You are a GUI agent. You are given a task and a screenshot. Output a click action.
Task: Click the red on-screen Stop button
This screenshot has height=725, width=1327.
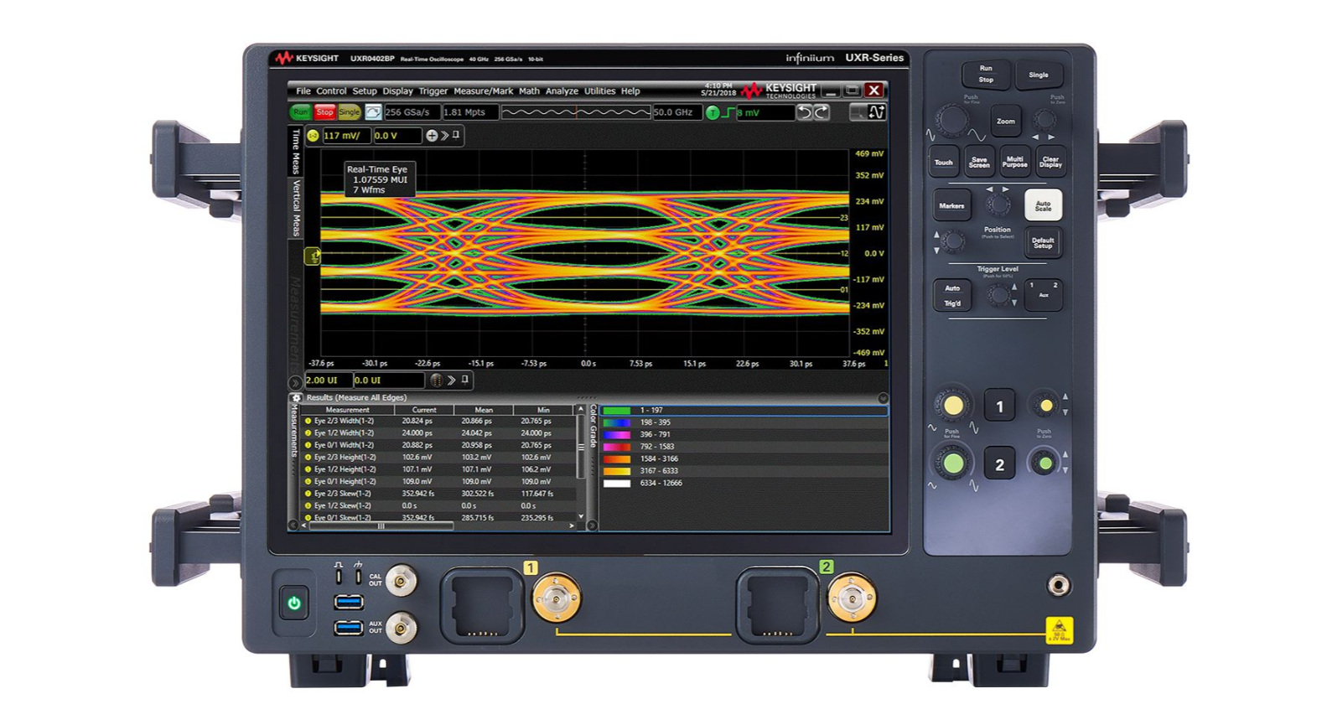(324, 112)
